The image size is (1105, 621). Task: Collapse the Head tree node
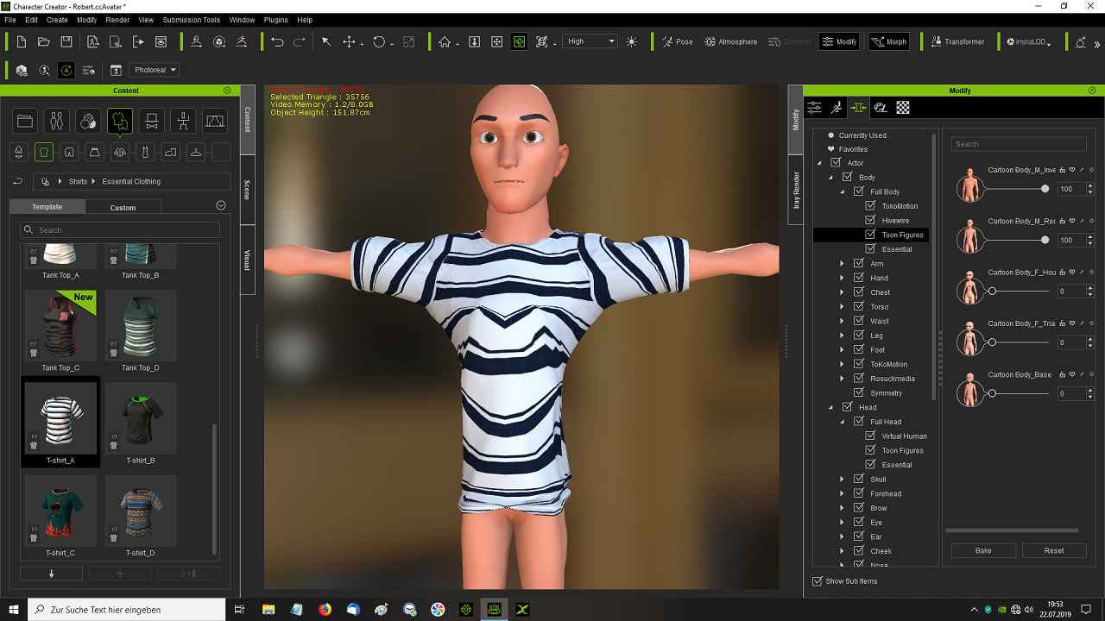830,407
